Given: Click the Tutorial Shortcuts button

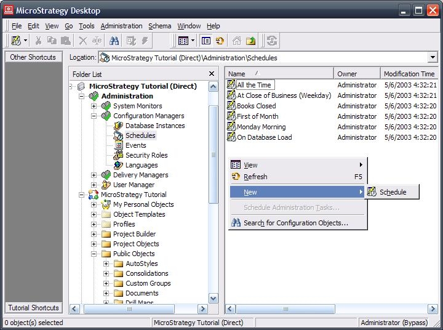Looking at the screenshot, I should 34,308.
